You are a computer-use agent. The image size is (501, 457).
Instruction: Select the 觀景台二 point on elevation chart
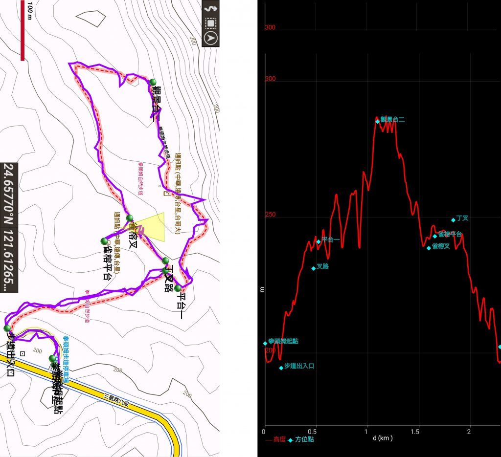coord(377,121)
